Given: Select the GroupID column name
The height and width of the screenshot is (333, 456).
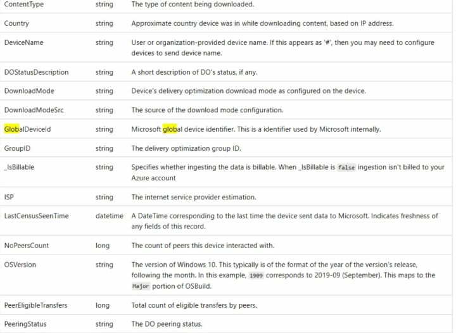Looking at the screenshot, I should pos(17,148).
